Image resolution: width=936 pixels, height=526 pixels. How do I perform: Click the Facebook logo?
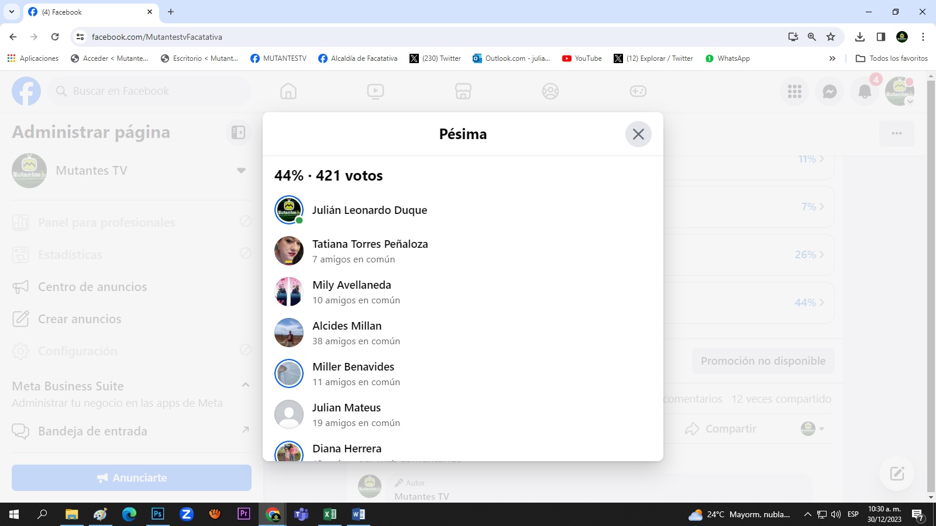(26, 92)
